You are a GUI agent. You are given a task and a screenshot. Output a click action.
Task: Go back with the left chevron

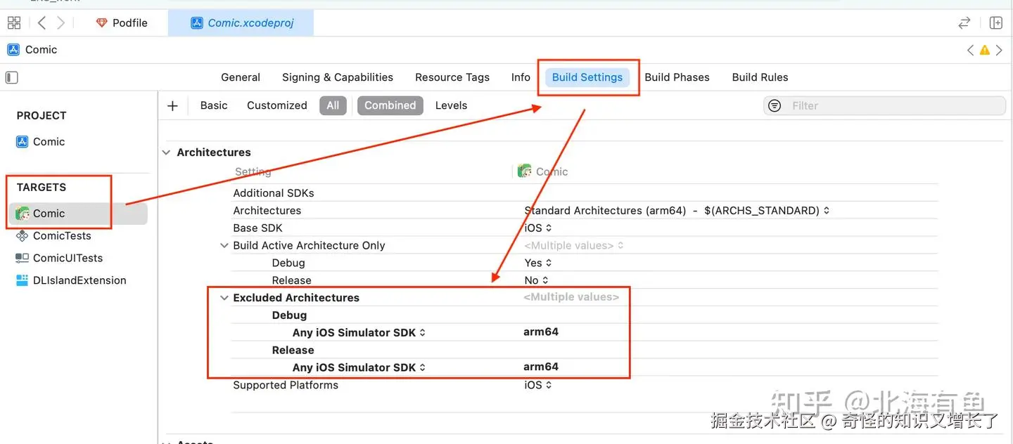click(42, 22)
